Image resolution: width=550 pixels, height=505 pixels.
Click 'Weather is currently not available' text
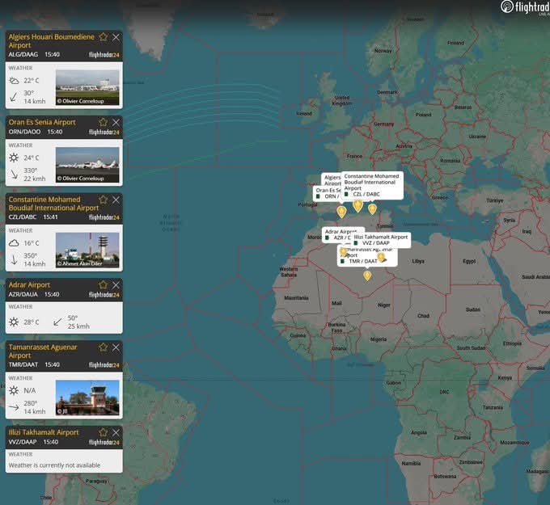pos(54,465)
